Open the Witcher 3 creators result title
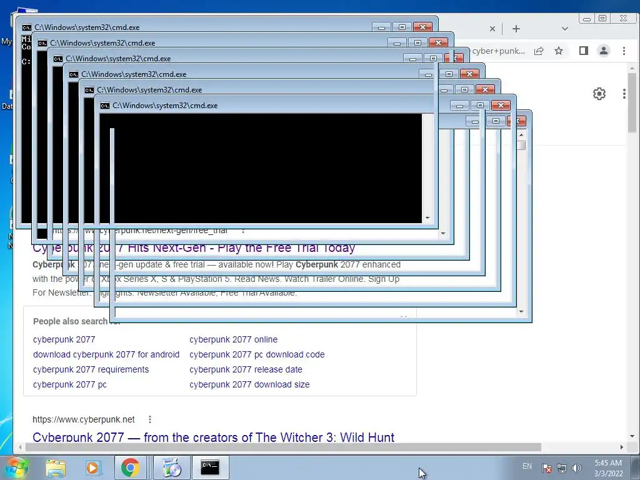This screenshot has width=640, height=480. [x=214, y=437]
